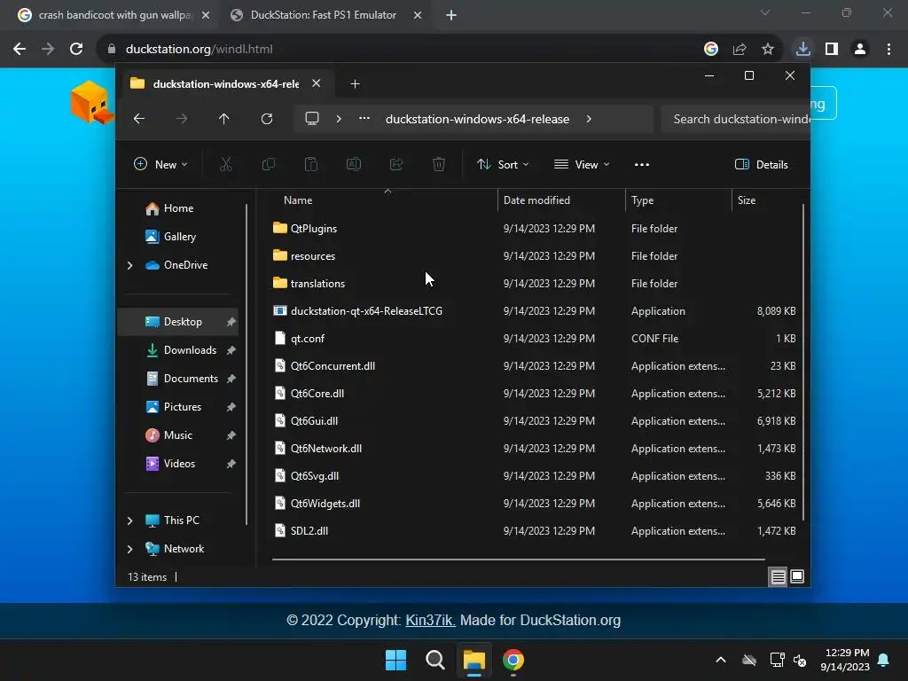Screen dimensions: 908x681
Task: Click the duckstation.org Chrome address bar
Action: 400,50
